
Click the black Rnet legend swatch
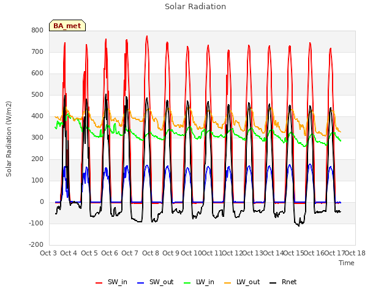pyautogui.click(x=273, y=283)
